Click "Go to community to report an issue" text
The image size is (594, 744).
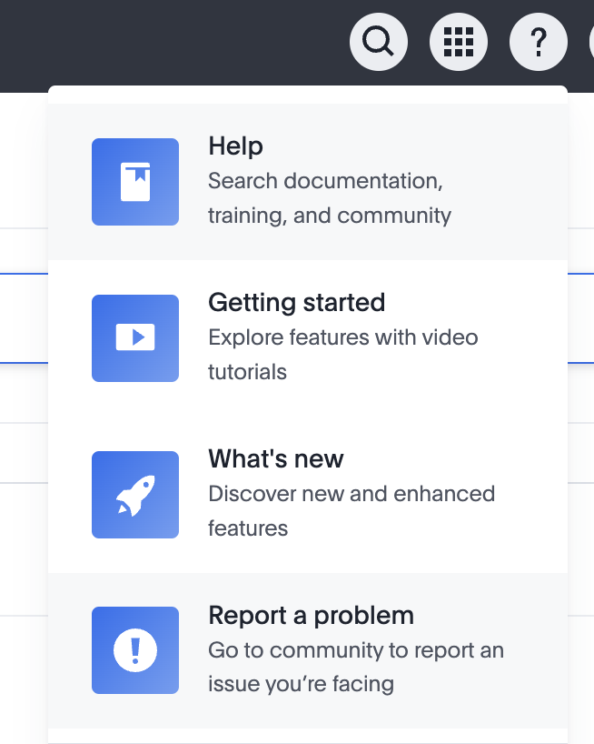click(x=356, y=667)
